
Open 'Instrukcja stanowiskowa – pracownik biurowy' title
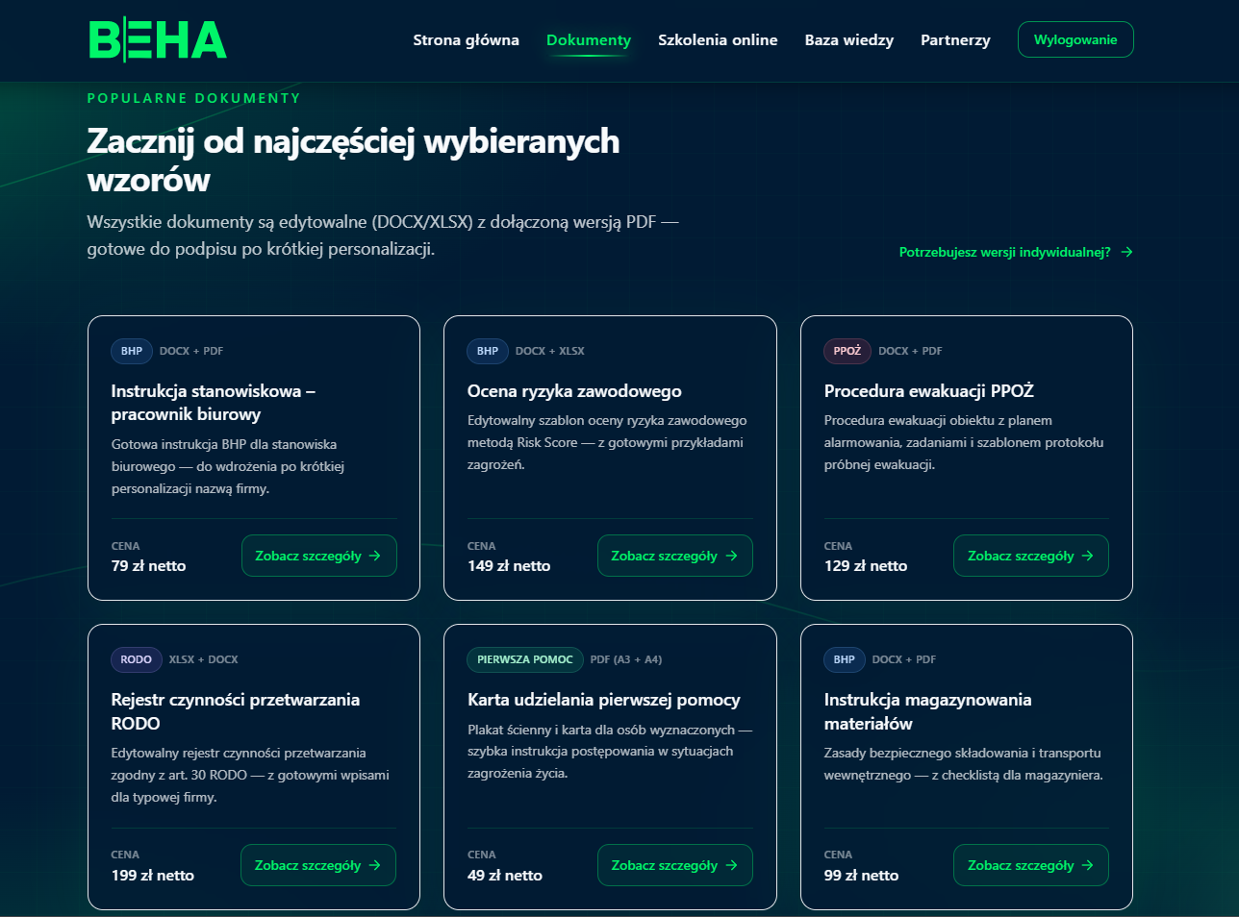click(x=214, y=403)
